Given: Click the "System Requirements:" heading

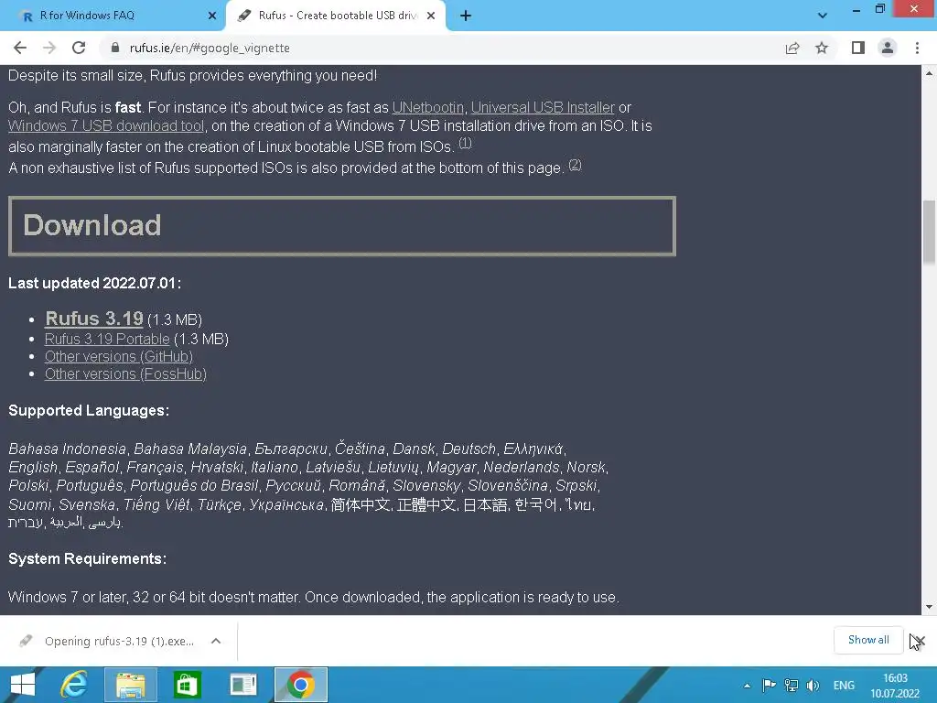Looking at the screenshot, I should point(87,559).
